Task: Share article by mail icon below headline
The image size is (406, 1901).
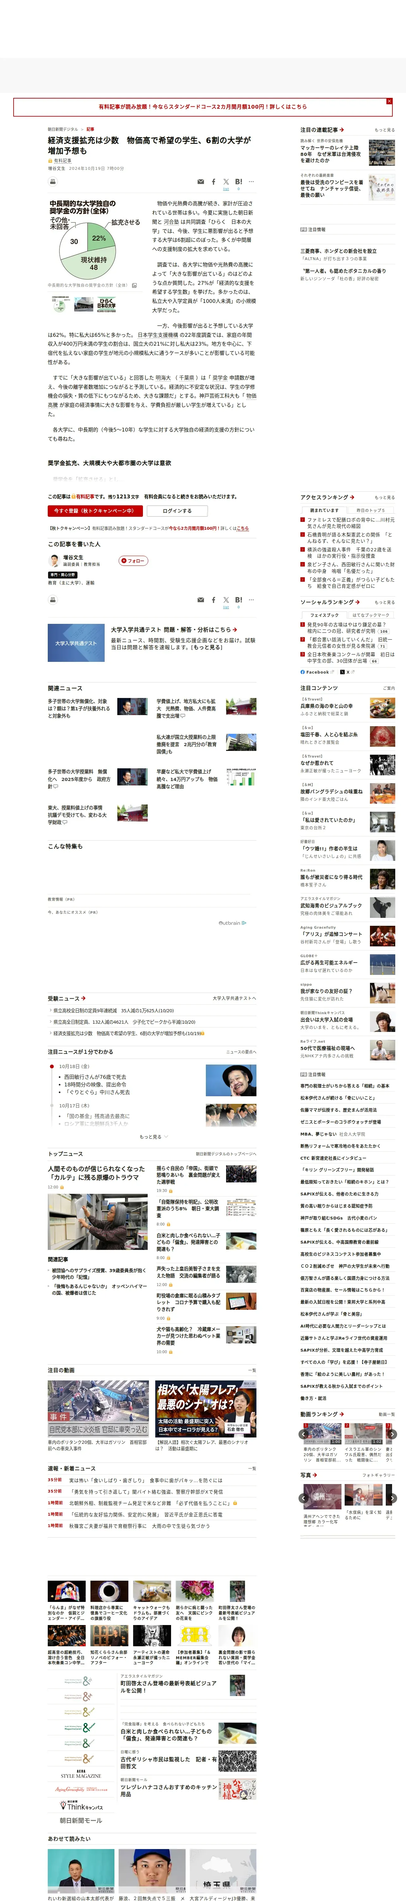Action: coord(200,182)
